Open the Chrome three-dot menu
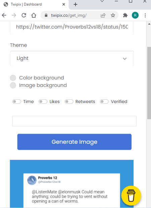The height and width of the screenshot is (208, 151). [145, 15]
